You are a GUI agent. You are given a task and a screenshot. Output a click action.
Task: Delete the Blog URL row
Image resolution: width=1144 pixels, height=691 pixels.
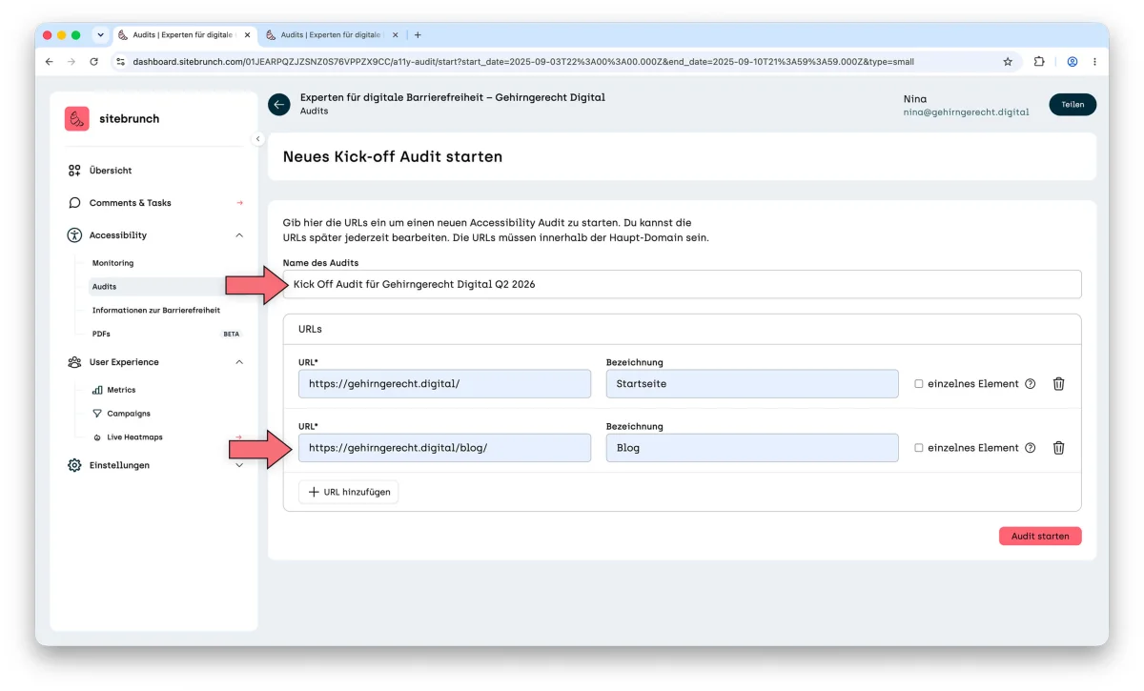[x=1058, y=448]
